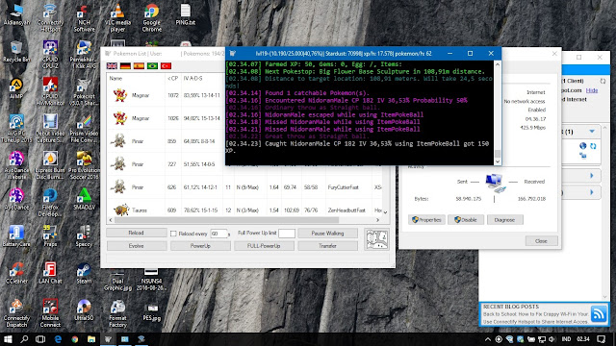The width and height of the screenshot is (616, 346).
Task: Expand the Connectify clients section blue arrow
Action: point(592,131)
